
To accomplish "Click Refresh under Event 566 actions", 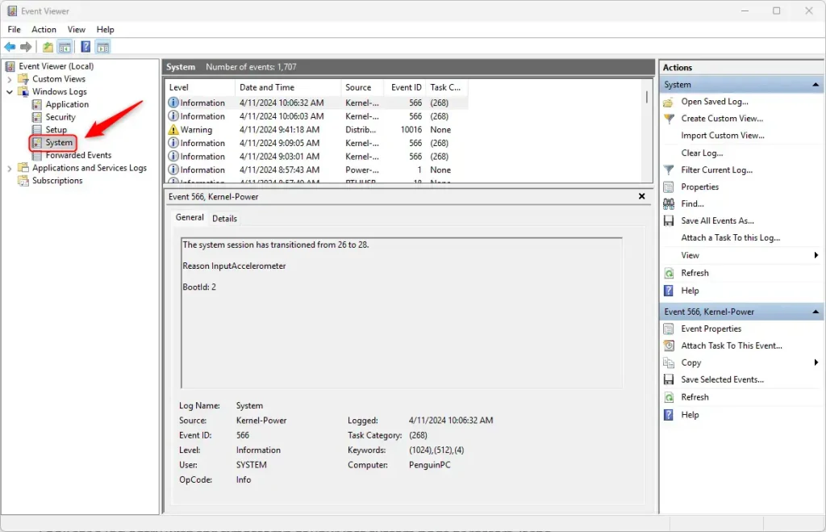I will (x=695, y=397).
